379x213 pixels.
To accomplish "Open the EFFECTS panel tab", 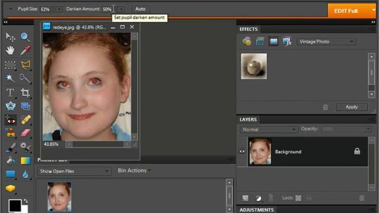I will tap(249, 29).
